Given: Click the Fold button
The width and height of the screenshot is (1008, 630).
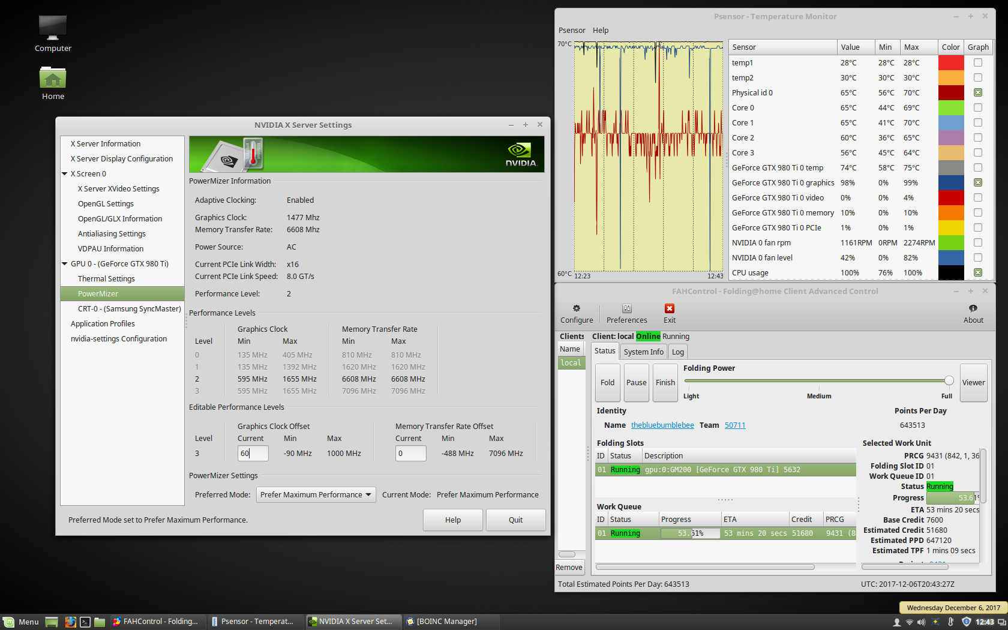Looking at the screenshot, I should [x=607, y=383].
